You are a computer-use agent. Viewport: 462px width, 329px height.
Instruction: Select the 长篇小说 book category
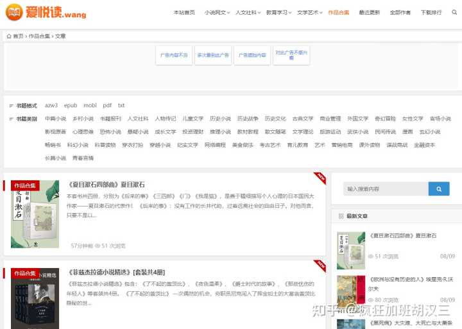click(55, 158)
